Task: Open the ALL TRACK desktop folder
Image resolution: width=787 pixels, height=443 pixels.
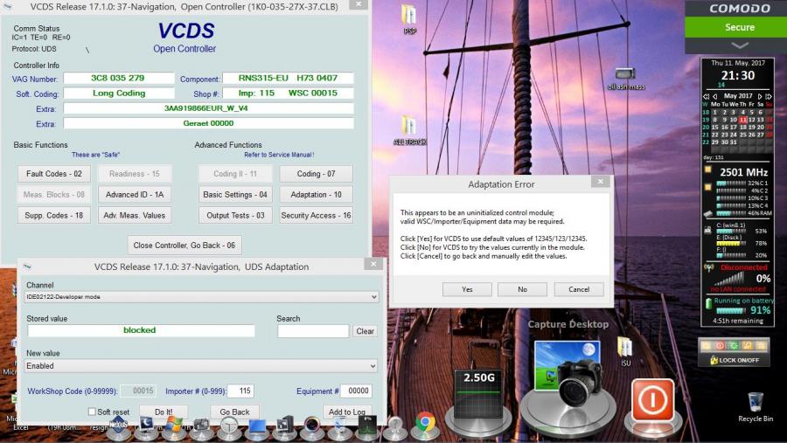Action: click(409, 130)
